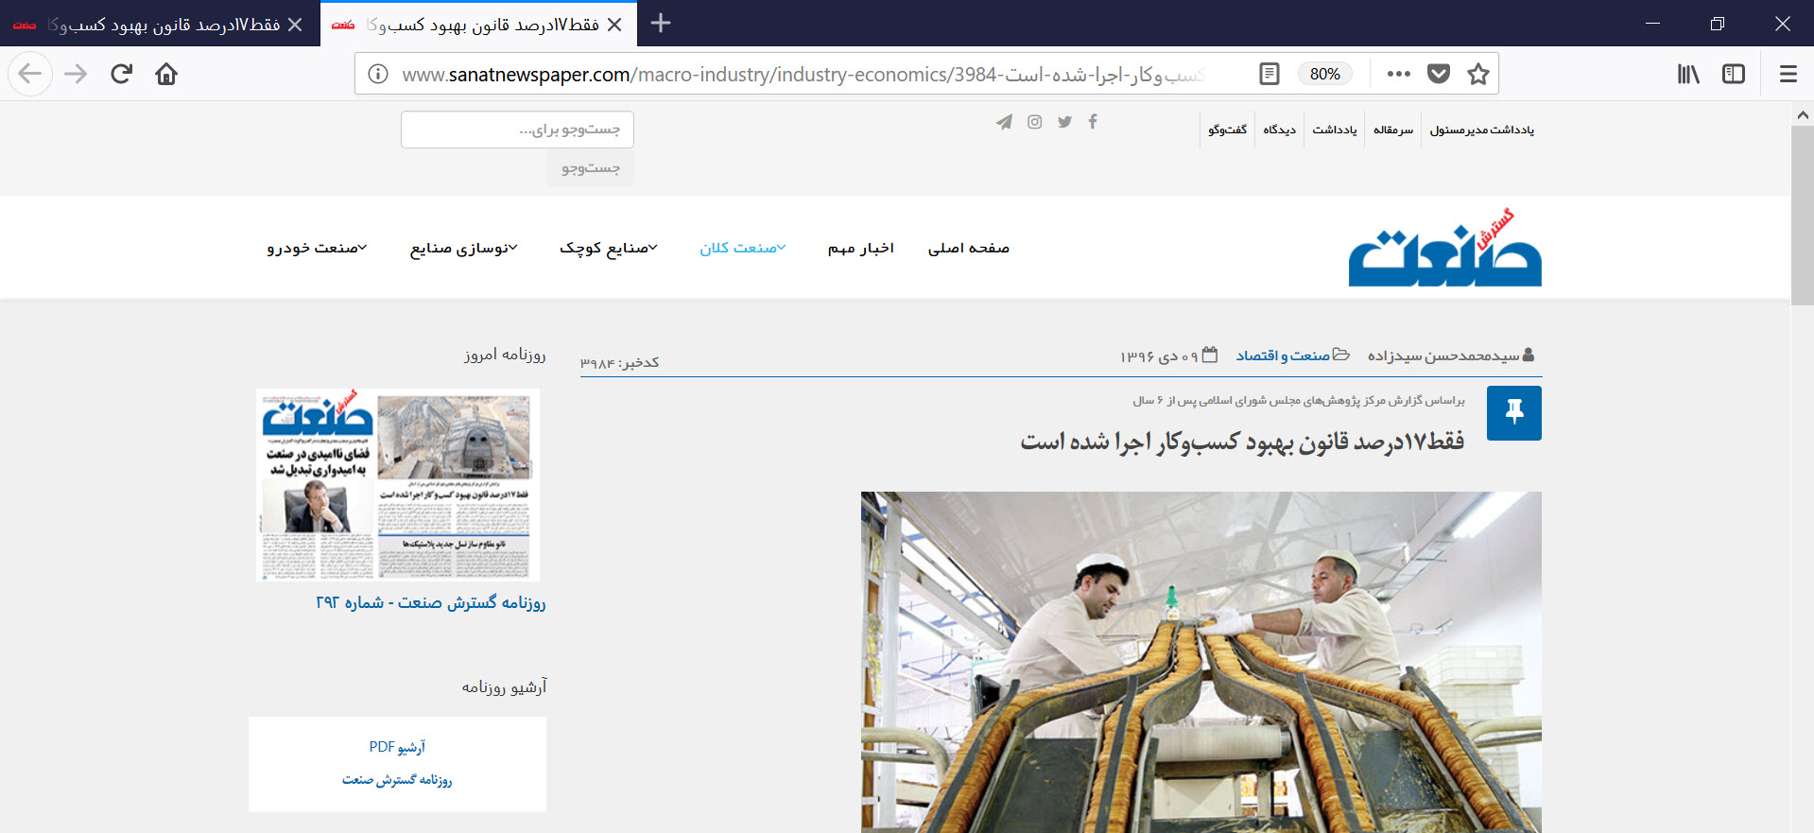
Task: Switch to the first browser tab
Action: [x=156, y=25]
